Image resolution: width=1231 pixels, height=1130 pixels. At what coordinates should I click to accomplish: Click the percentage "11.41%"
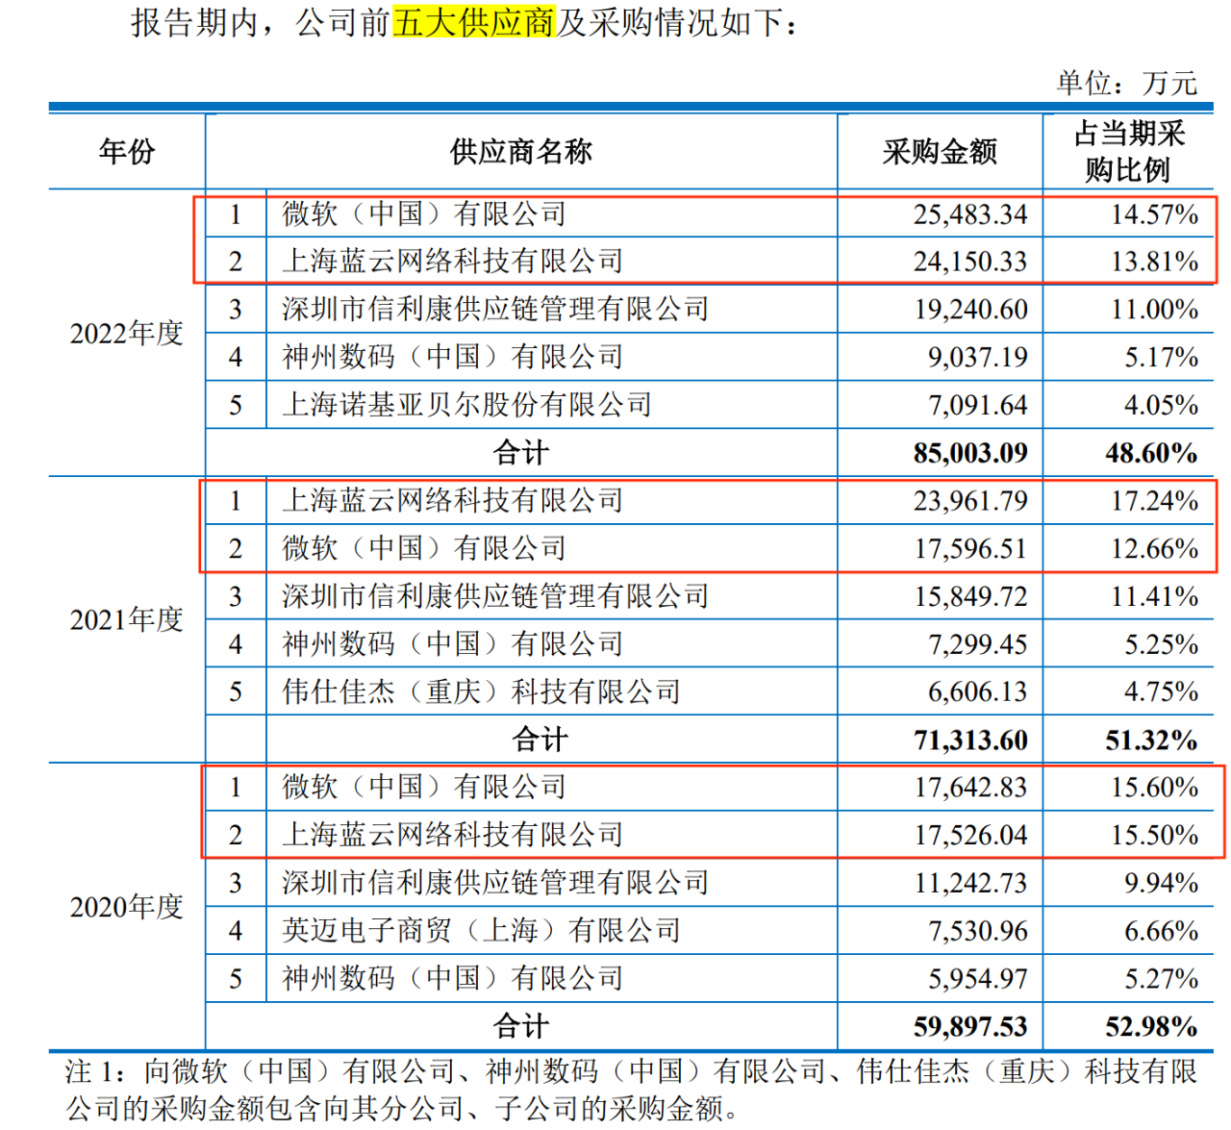[x=1154, y=595]
